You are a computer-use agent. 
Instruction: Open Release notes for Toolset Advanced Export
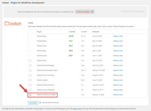[118, 85]
